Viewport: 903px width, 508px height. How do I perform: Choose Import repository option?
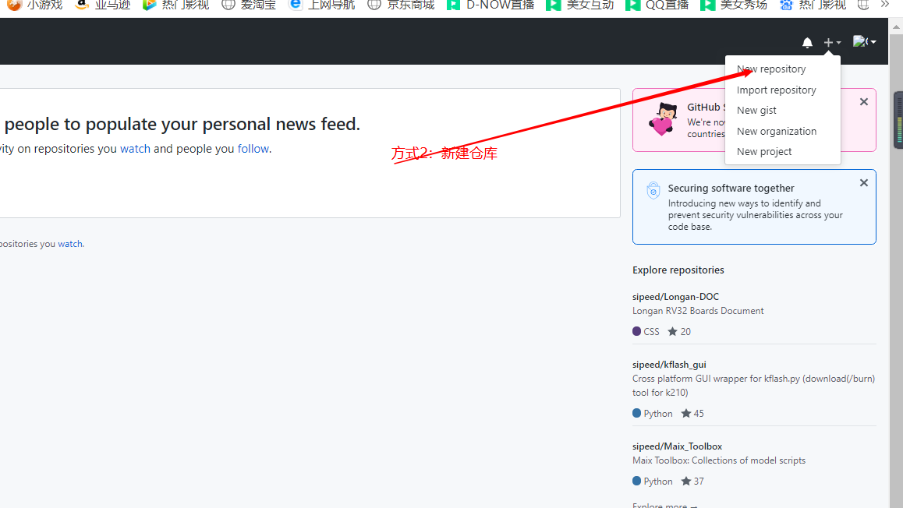(776, 90)
